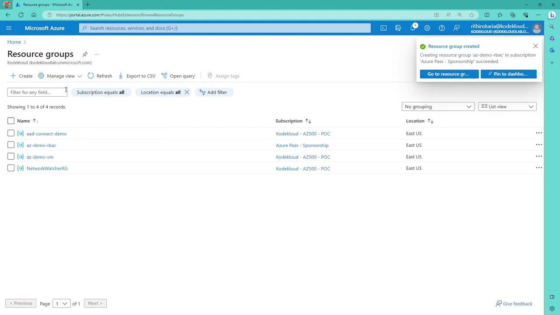Image resolution: width=560 pixels, height=315 pixels.
Task: Go back in the browser
Action: coord(8,15)
